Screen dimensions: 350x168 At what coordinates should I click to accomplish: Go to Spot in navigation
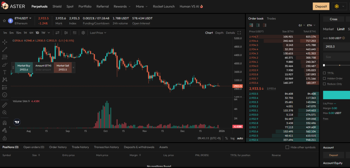(x=70, y=6)
